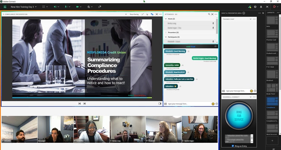Screen dimensions: 281x150
Task: Click the attendees list scrollbar
Action: click(217, 26)
